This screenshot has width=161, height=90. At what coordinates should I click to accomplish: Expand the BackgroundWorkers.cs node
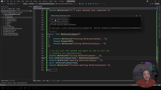tap(3, 19)
